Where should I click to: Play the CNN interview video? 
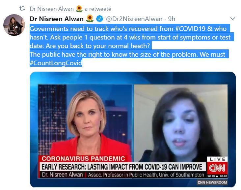pos(133,130)
